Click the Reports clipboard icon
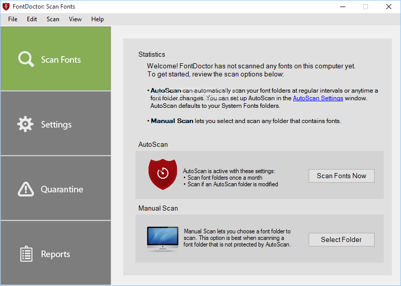401x286 pixels. tap(26, 254)
